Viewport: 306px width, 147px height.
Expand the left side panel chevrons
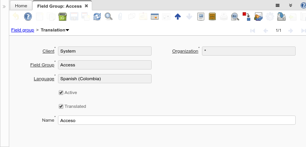pyautogui.click(x=4, y=7)
